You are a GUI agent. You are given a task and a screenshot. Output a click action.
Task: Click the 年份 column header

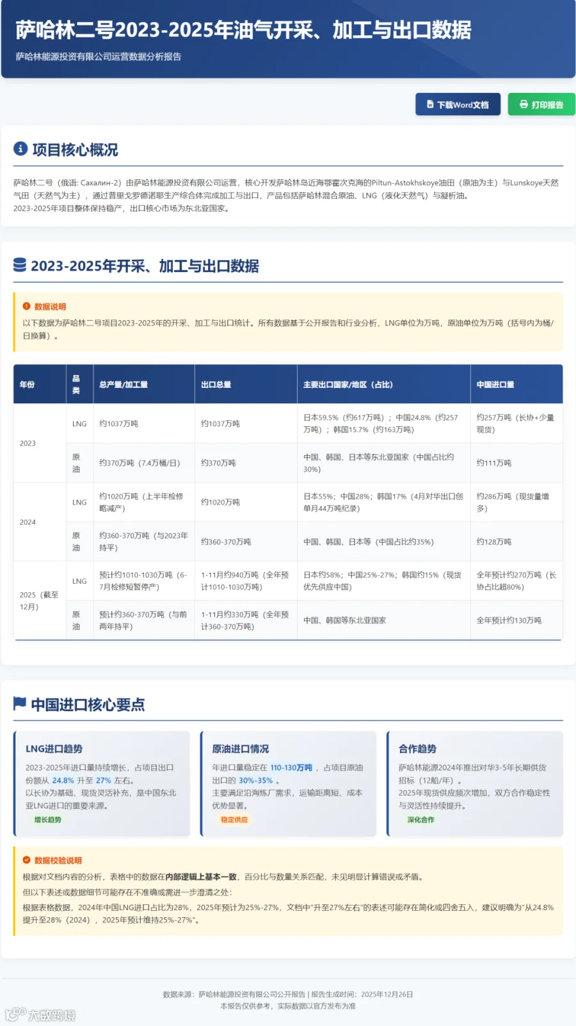click(40, 385)
